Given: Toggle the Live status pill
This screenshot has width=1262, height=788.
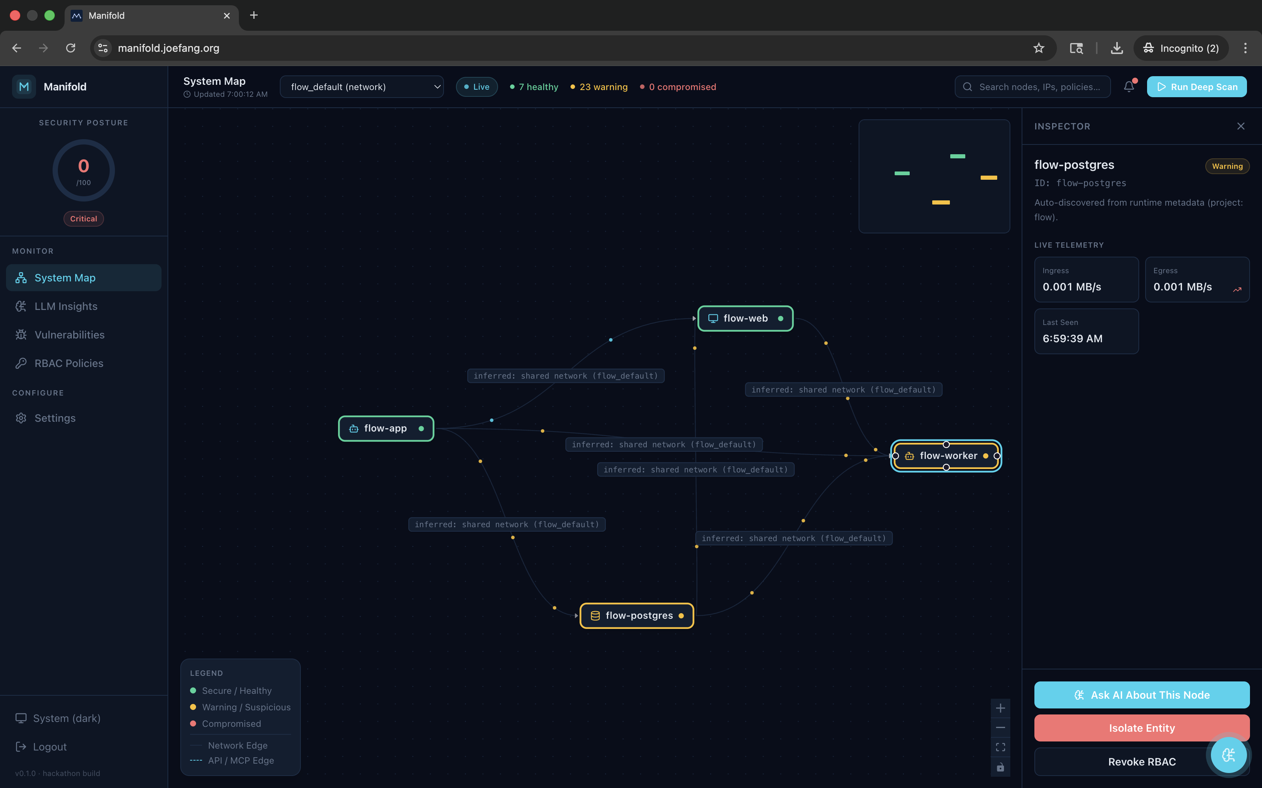Looking at the screenshot, I should (477, 87).
